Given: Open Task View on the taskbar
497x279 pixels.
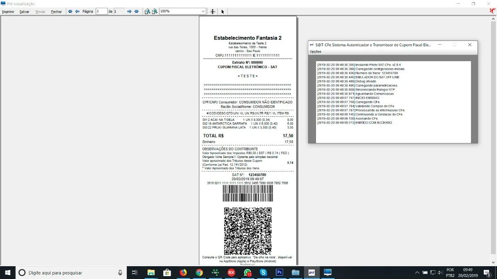Looking at the screenshot, I should click(134, 273).
